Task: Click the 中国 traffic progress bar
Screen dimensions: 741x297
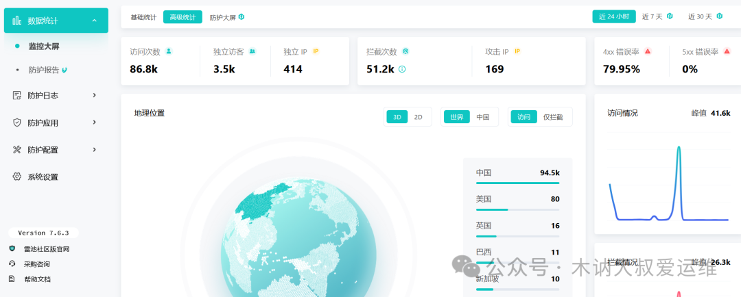Action: (517, 183)
